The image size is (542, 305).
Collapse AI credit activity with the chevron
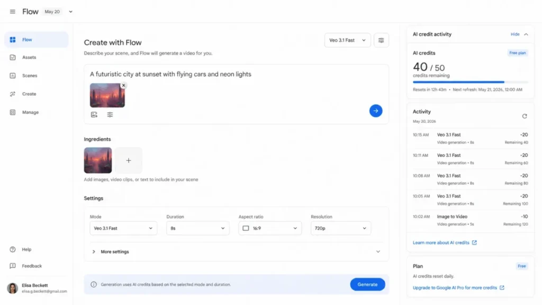(x=526, y=34)
